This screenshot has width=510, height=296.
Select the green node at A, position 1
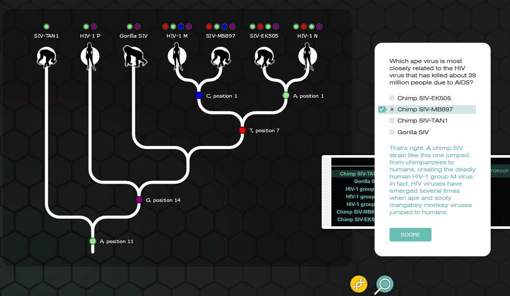click(286, 96)
